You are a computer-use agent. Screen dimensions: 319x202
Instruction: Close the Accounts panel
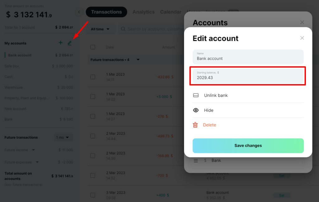tap(302, 22)
